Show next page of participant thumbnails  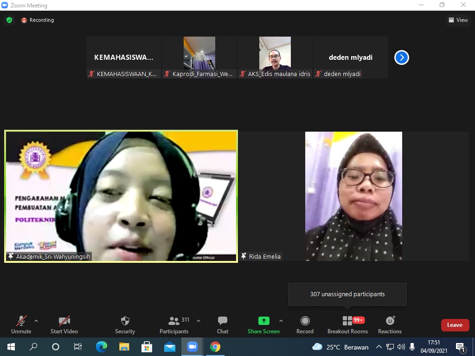click(401, 57)
